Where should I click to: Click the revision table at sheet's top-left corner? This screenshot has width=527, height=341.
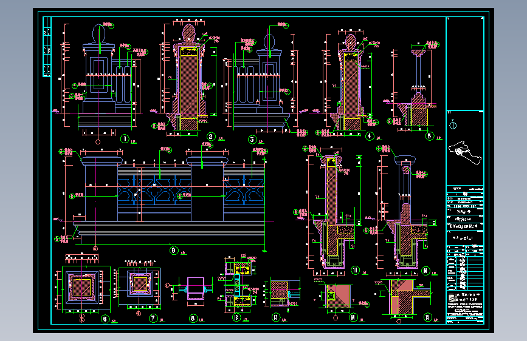47,47
